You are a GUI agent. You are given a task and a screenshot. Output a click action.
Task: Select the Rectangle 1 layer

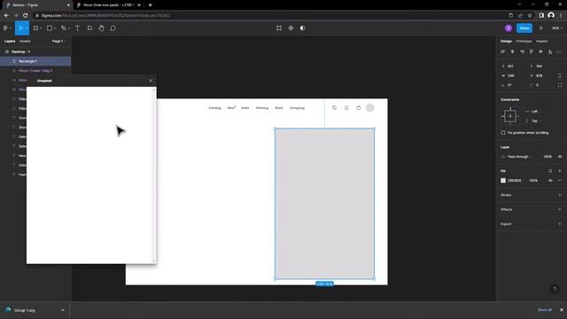35,61
